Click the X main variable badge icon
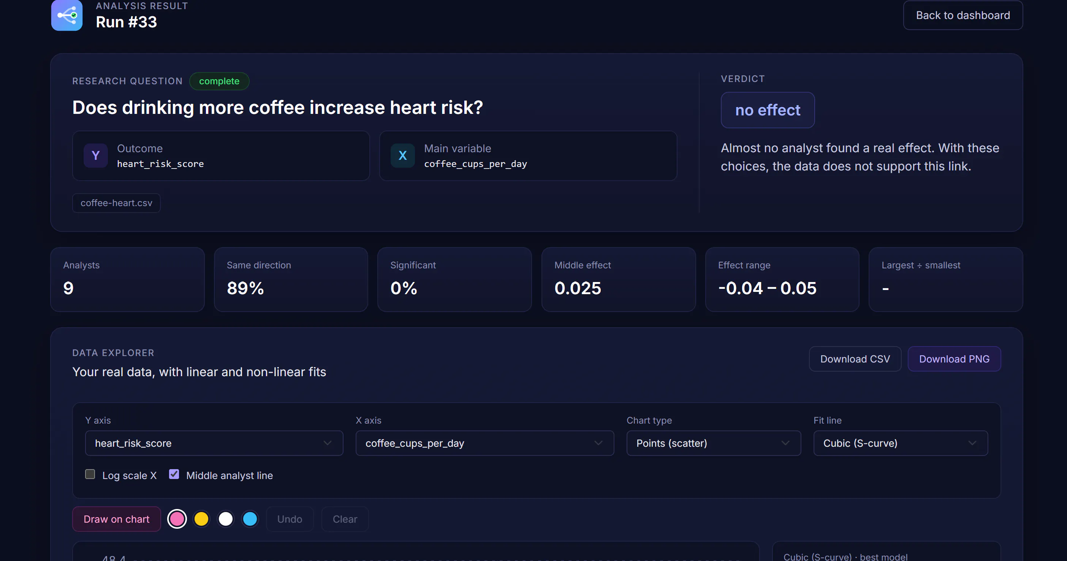The image size is (1067, 561). (x=403, y=156)
